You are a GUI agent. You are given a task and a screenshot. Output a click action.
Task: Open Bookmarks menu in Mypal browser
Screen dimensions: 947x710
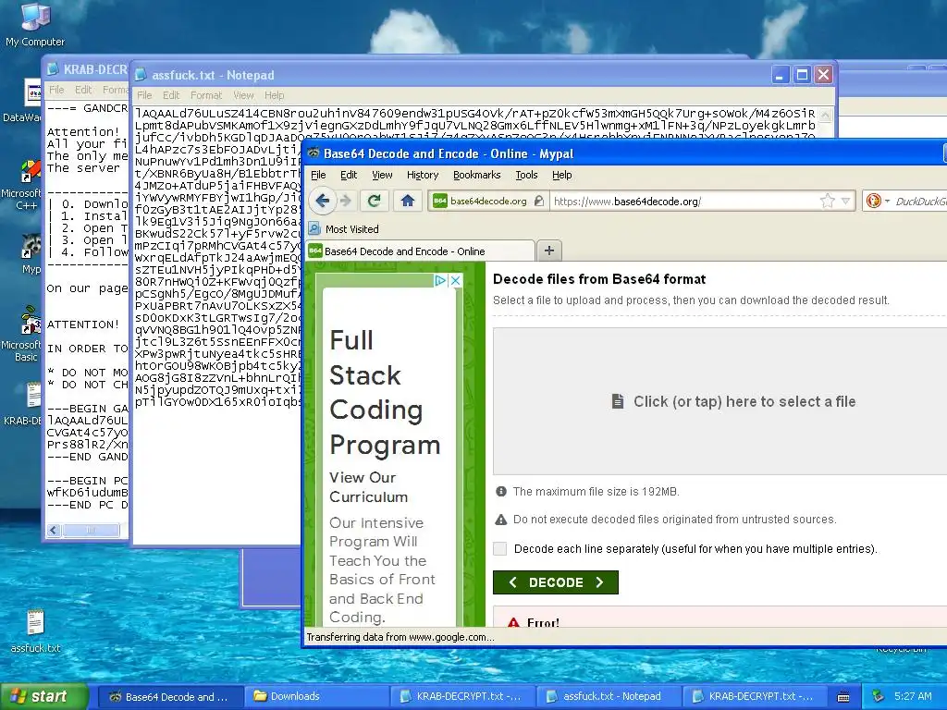[476, 175]
